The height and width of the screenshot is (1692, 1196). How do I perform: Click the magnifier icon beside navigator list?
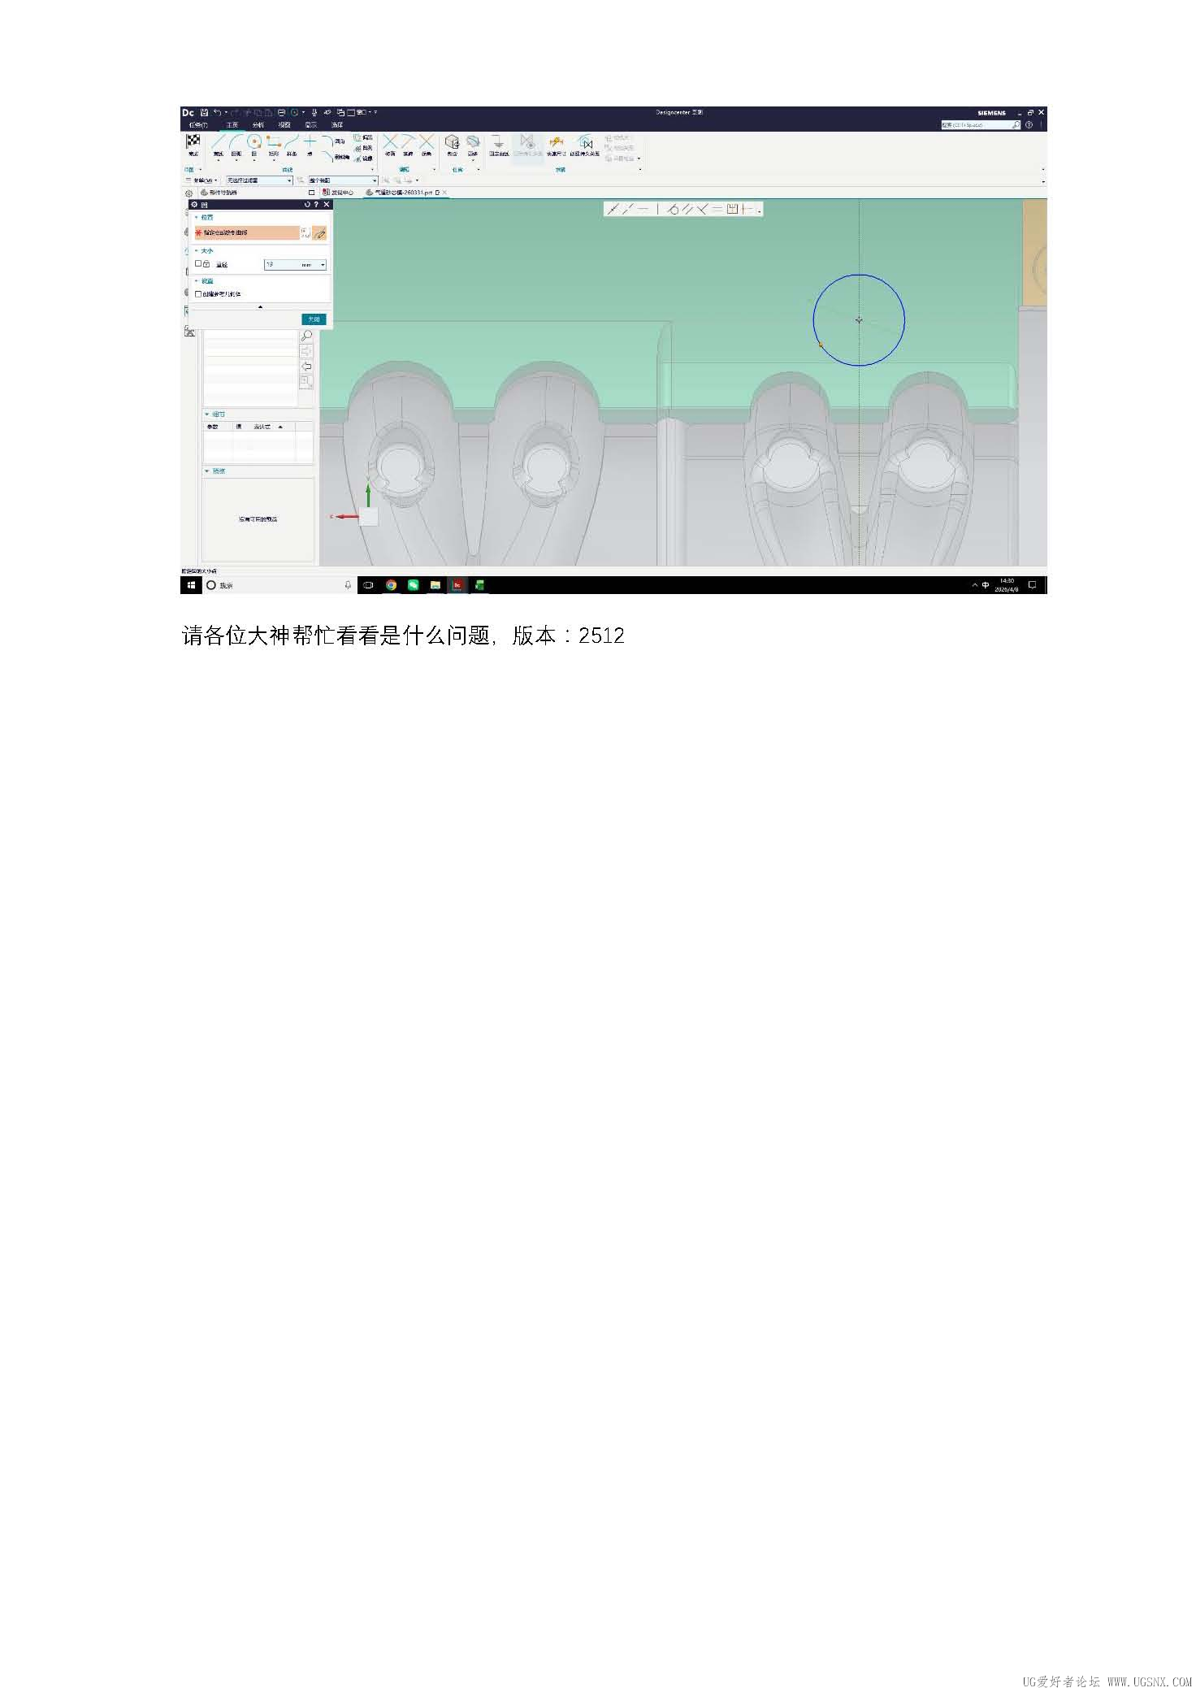(306, 336)
